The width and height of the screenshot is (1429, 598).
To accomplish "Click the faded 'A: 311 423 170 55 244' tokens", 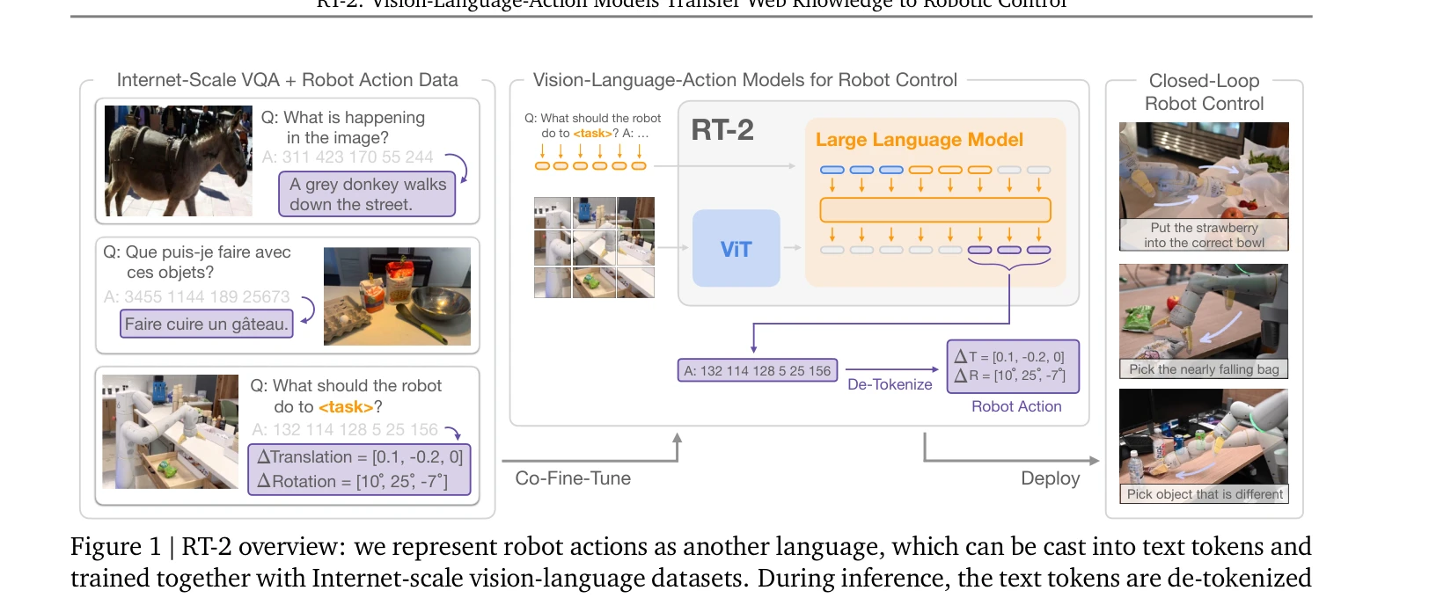I will [x=348, y=157].
